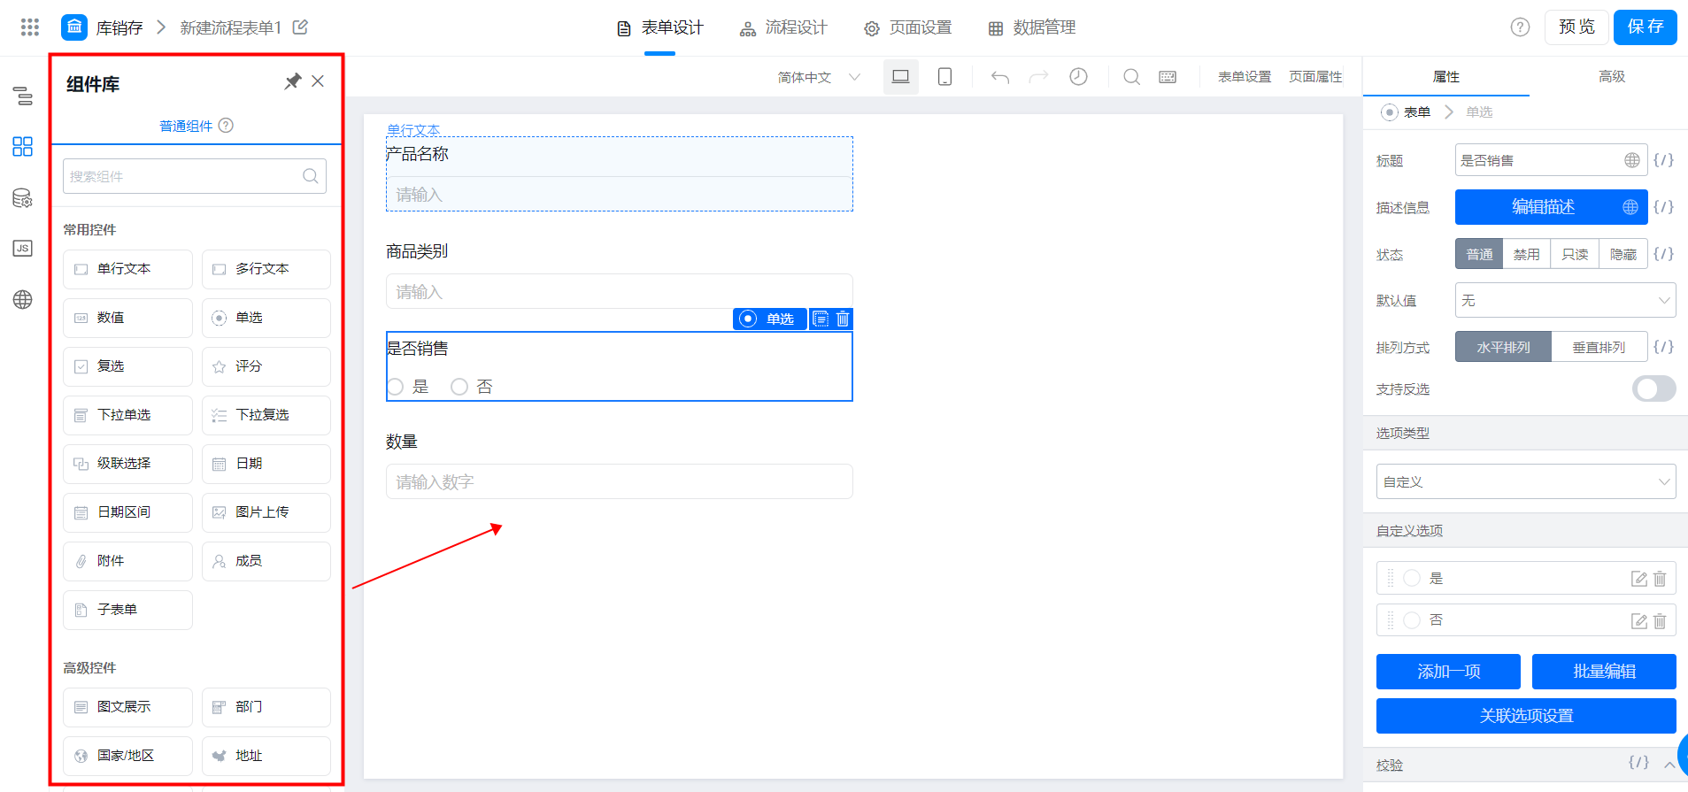Open the keyboard shortcuts icon
Viewport: 1688px width, 792px height.
1168,77
